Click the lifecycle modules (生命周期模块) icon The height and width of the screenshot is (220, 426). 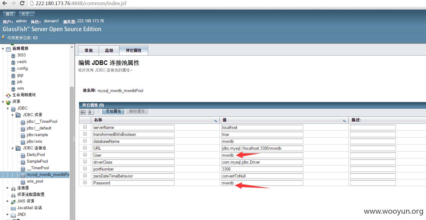[x=8, y=95]
